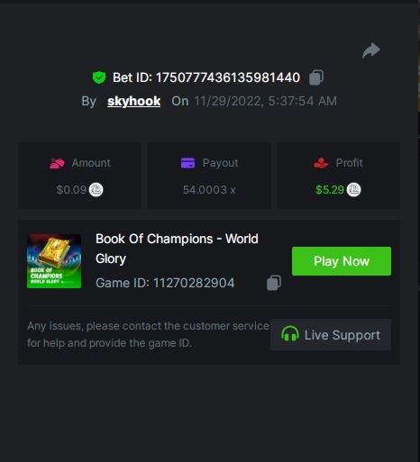Click the green headphones support icon
Image resolution: width=420 pixels, height=462 pixels.
tap(290, 334)
